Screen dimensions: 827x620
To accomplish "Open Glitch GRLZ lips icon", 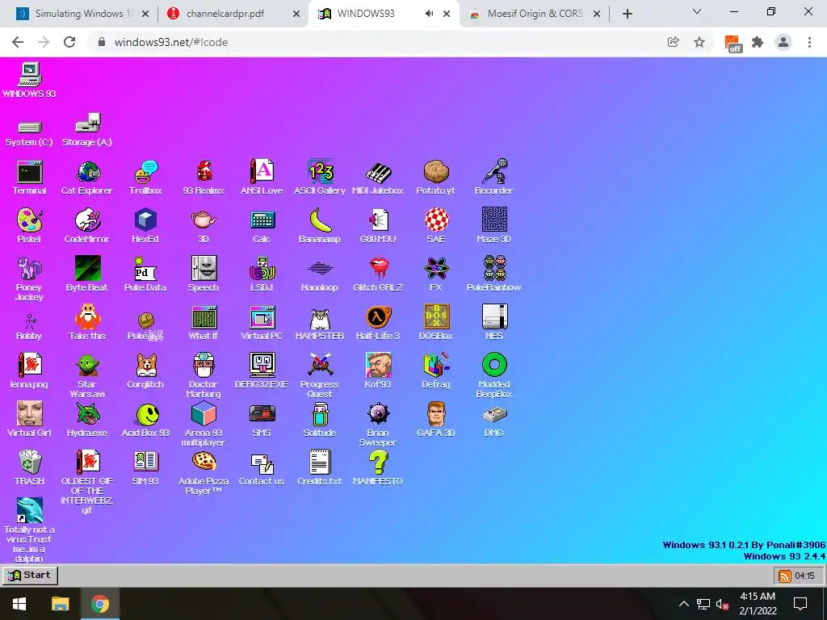I will (x=378, y=274).
